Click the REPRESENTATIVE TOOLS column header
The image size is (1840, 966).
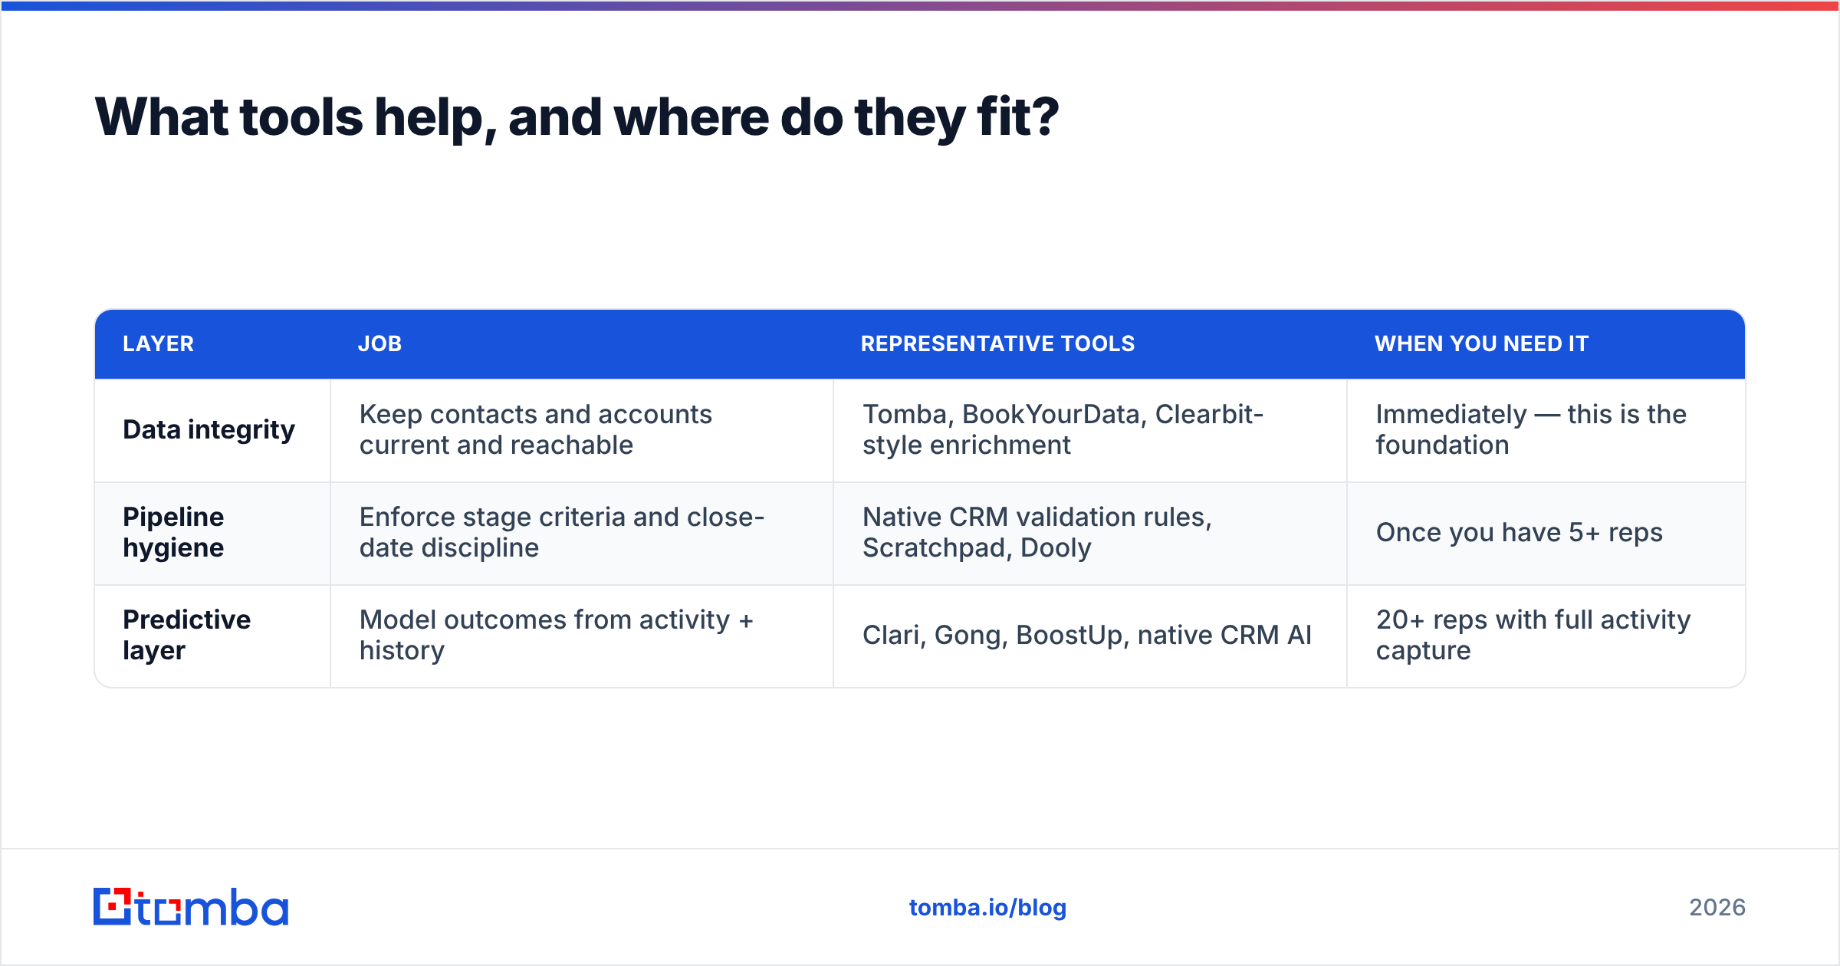click(x=997, y=343)
